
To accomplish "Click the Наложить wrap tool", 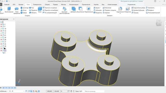I will tap(150, 8).
